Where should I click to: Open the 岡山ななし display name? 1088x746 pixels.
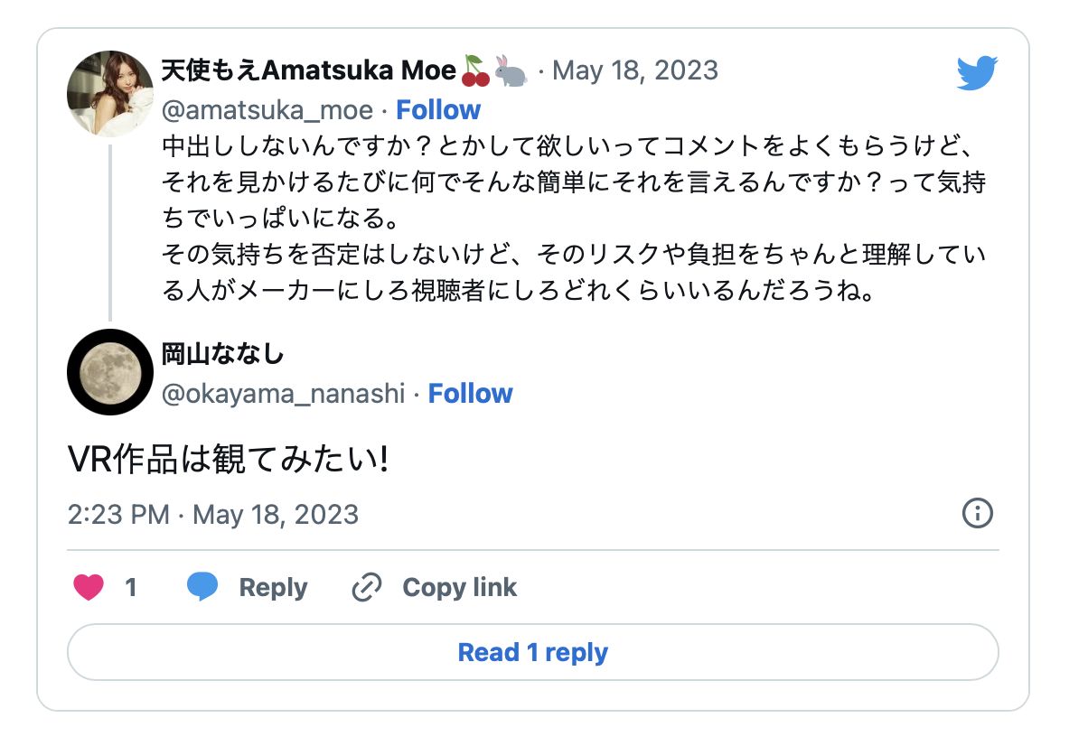(x=222, y=354)
